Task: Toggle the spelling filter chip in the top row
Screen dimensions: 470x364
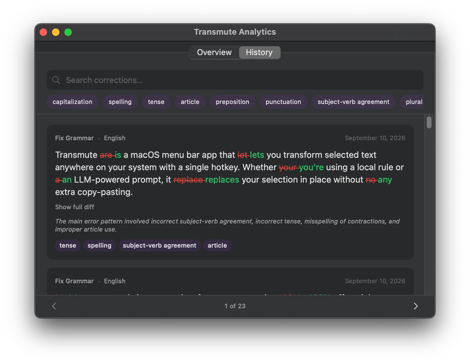Action: coord(120,102)
